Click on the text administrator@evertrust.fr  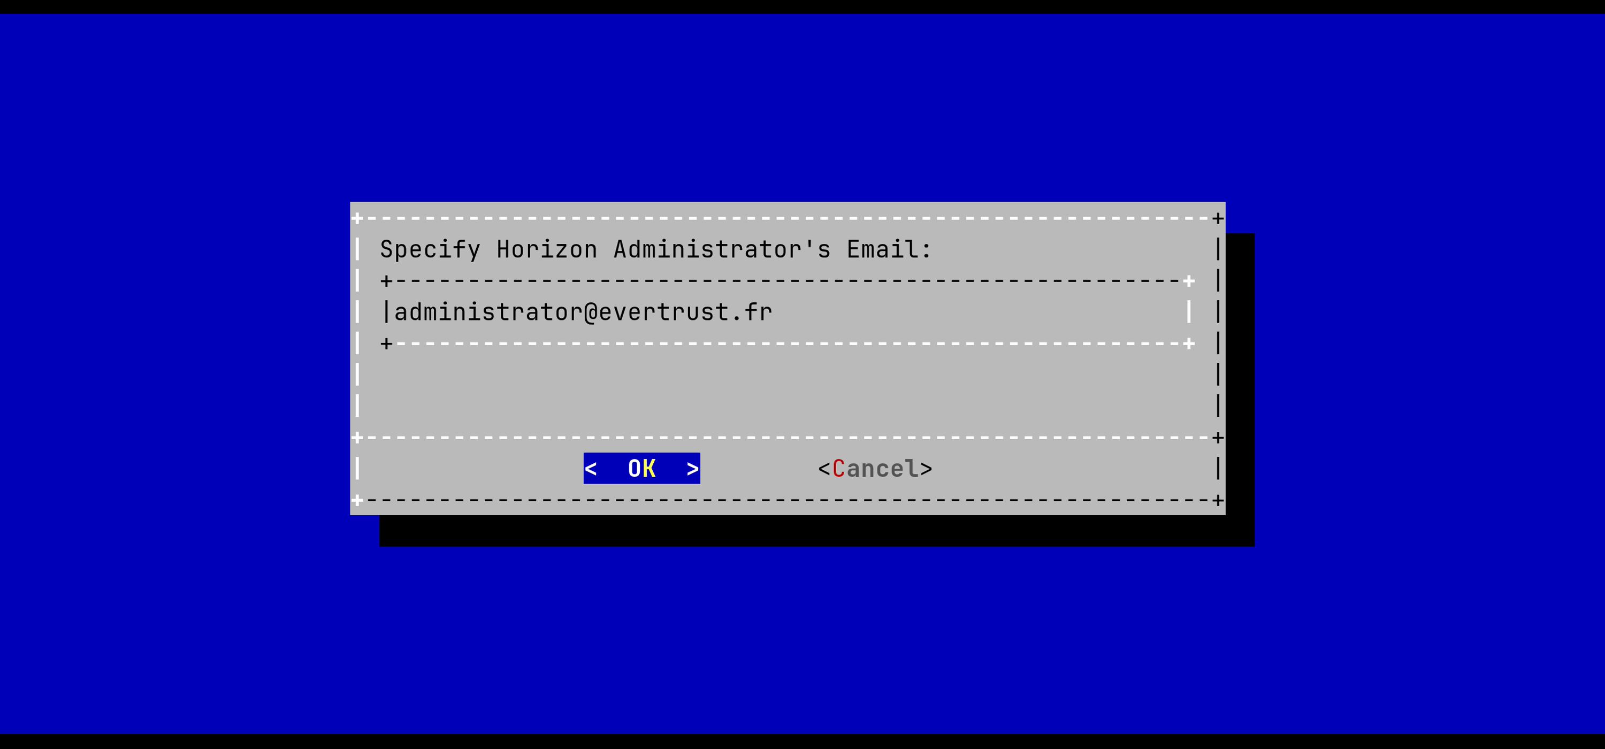(x=583, y=311)
